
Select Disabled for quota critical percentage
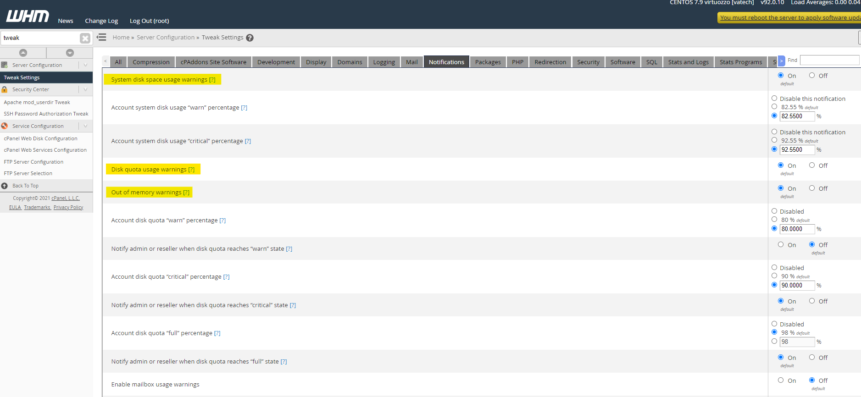[774, 267]
